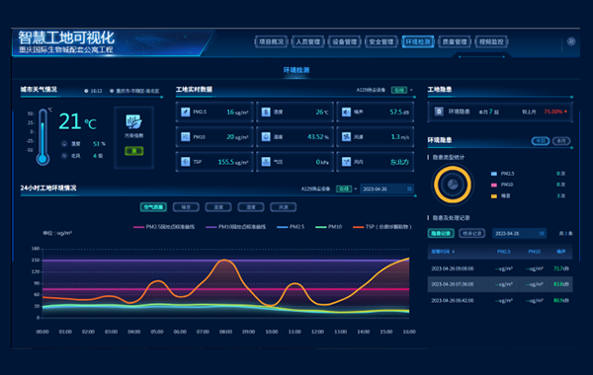
Task: Sort by the alarm time column arrow
Action: [x=453, y=252]
